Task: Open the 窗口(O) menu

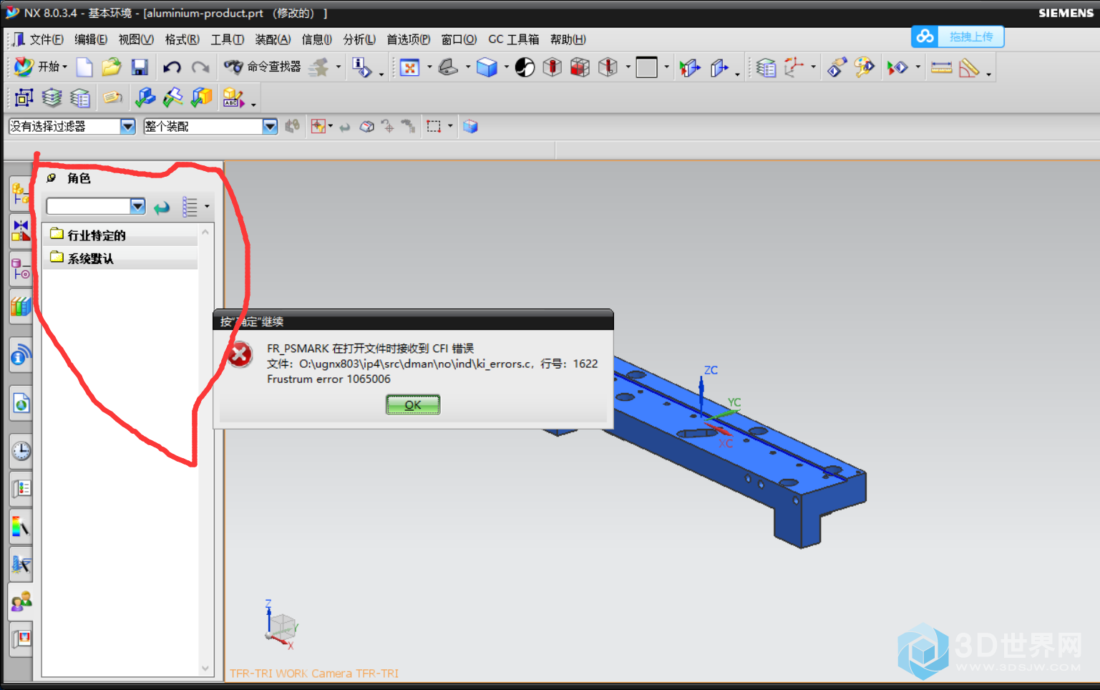Action: point(459,39)
